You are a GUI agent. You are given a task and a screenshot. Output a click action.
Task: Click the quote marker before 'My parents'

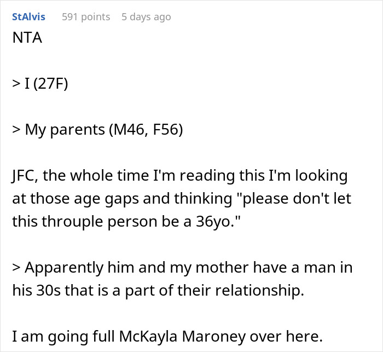(x=16, y=129)
